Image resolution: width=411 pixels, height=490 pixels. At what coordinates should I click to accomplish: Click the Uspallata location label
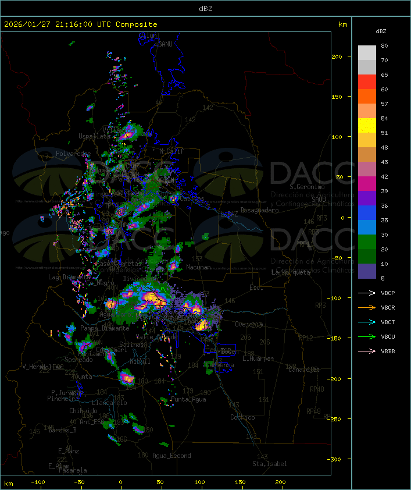click(94, 136)
